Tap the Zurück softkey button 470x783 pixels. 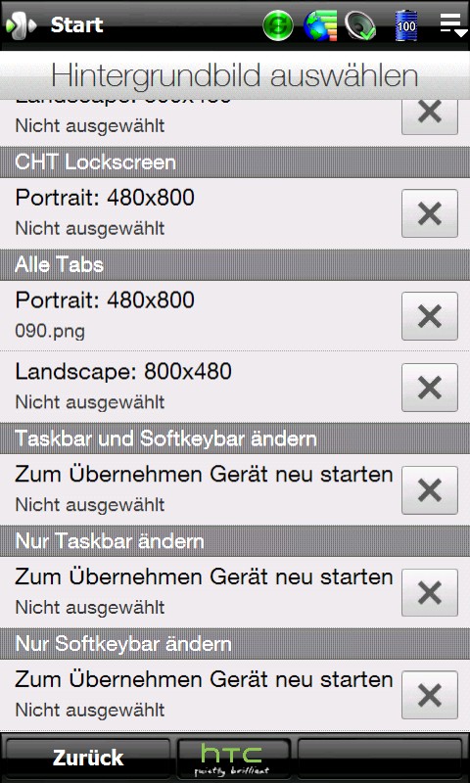[88, 758]
